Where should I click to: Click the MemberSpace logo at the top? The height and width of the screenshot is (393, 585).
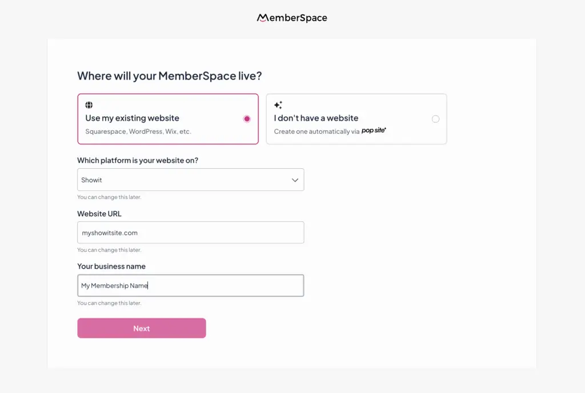click(x=292, y=18)
